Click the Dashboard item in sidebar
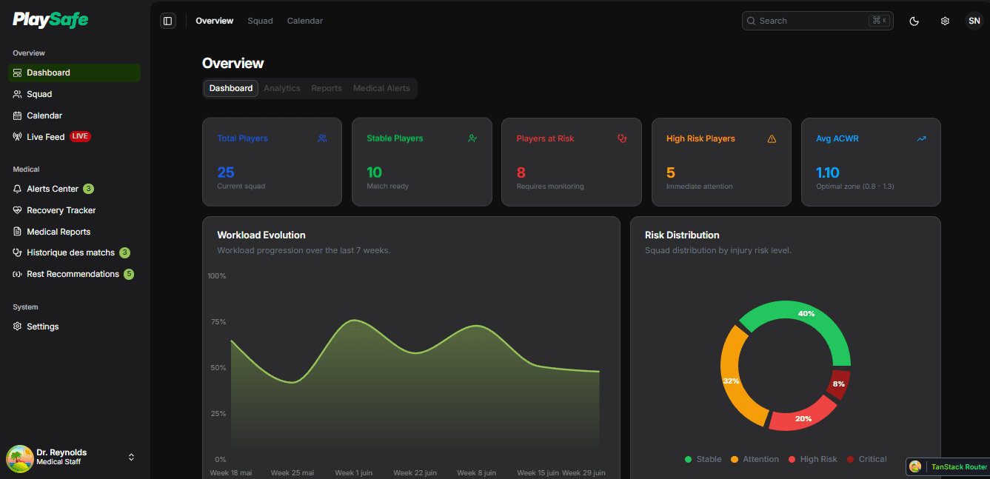Viewport: 990px width, 479px height. pos(74,73)
